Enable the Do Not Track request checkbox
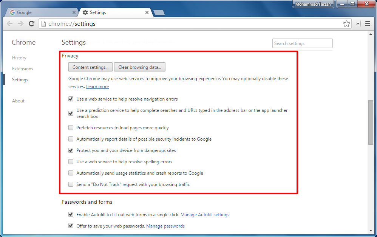This screenshot has height=237, width=377. click(x=71, y=184)
